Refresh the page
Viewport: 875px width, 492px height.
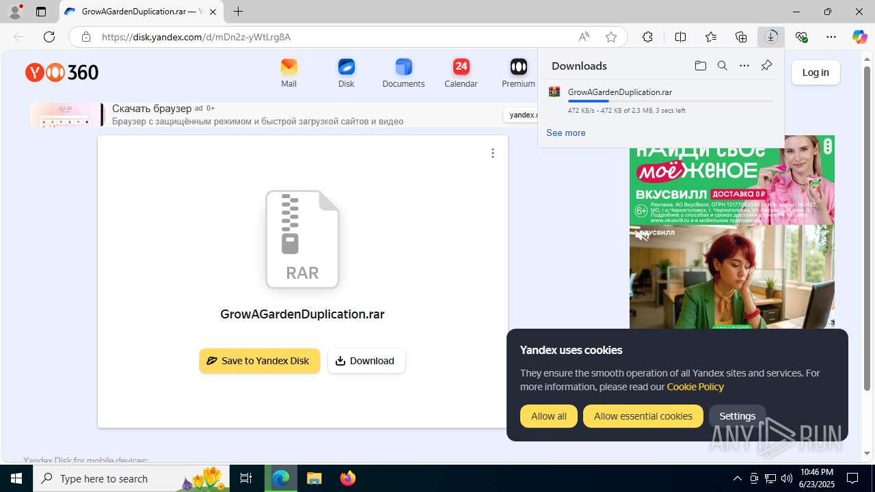click(49, 37)
